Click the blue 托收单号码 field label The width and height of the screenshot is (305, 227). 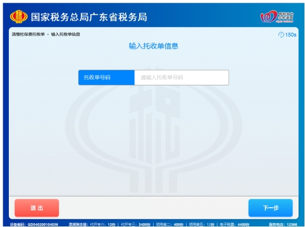coord(106,78)
